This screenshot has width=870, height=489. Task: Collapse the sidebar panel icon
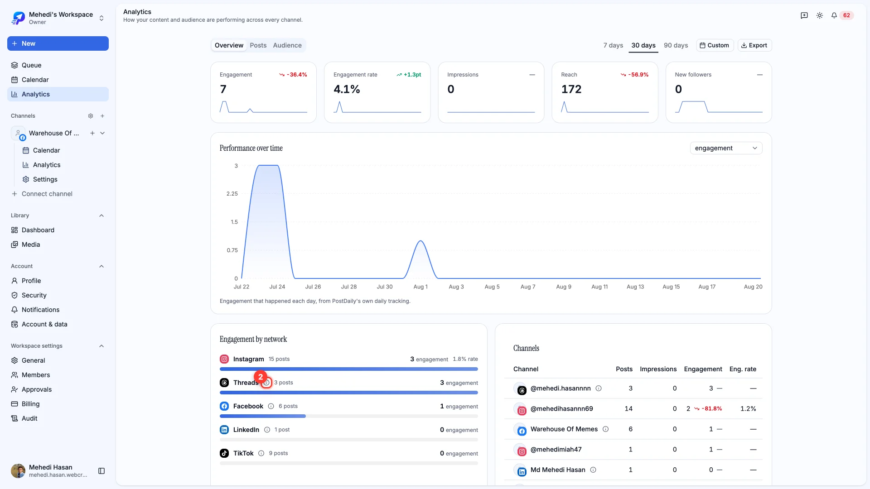coord(101,471)
